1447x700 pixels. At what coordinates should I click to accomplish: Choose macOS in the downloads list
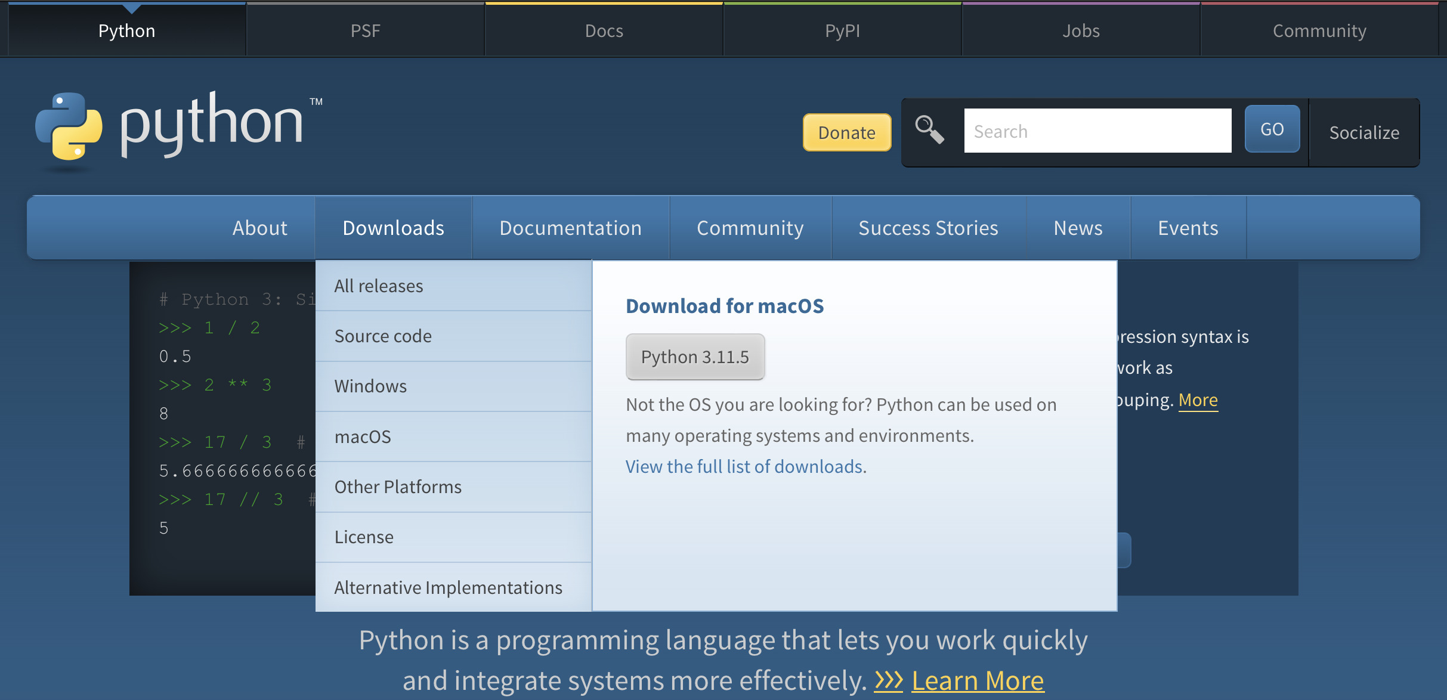(x=453, y=436)
